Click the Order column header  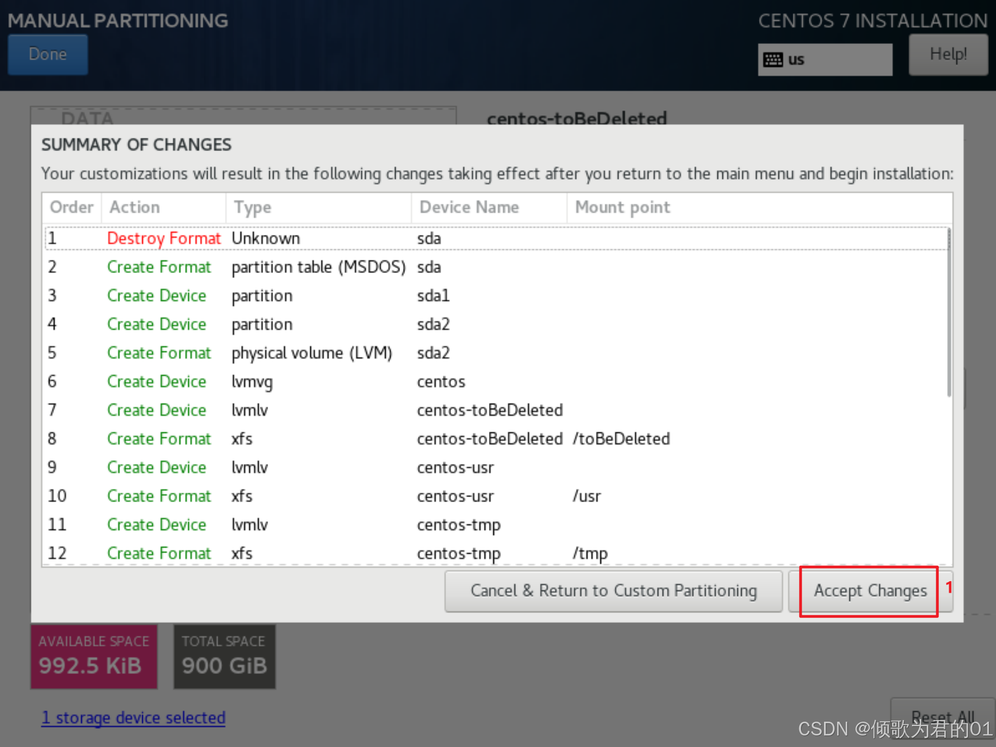[71, 208]
